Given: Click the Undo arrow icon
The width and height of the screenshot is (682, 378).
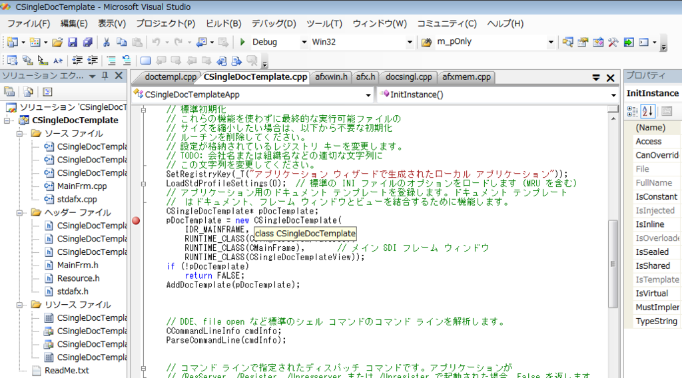Looking at the screenshot, I should 156,42.
